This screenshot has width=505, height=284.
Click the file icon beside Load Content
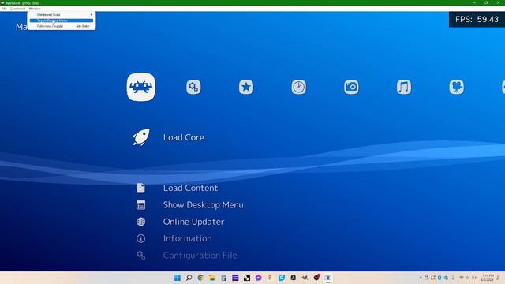click(x=140, y=188)
